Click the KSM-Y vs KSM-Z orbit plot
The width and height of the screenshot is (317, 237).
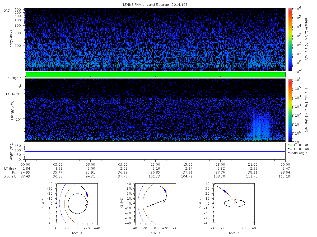pyautogui.click(x=234, y=203)
